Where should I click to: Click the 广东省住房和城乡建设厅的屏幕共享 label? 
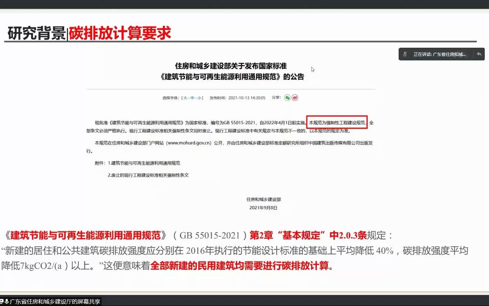(55, 302)
